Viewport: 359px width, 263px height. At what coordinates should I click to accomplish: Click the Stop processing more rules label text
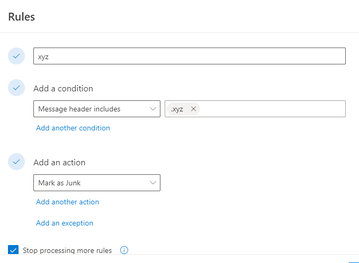(x=67, y=250)
